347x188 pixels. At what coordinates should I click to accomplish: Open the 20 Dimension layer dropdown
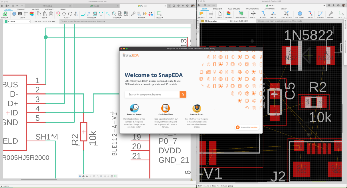214,21
